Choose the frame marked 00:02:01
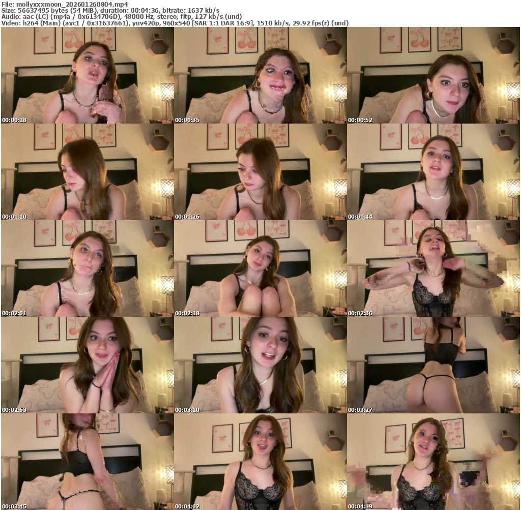The height and width of the screenshot is (510, 521). tap(88, 268)
